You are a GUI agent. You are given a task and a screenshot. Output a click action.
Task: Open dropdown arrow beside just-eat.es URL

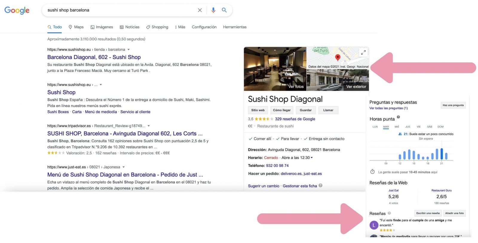tap(123, 167)
